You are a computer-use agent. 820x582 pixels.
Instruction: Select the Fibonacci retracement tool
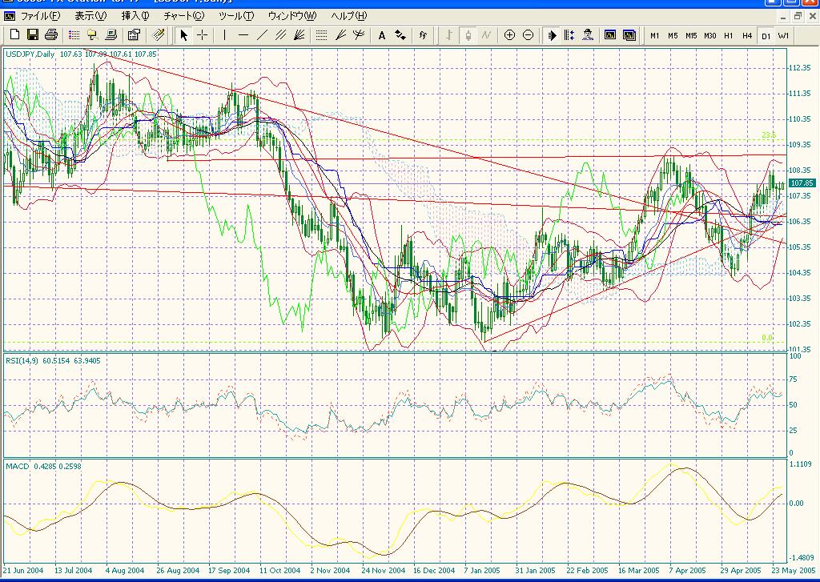coord(321,34)
